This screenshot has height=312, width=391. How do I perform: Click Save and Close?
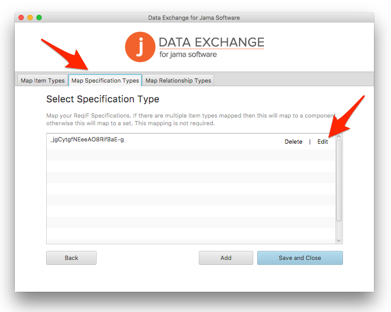click(x=300, y=258)
